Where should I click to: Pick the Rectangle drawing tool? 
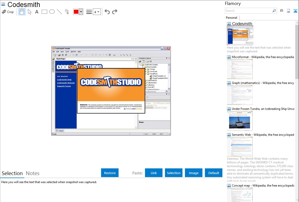[44, 12]
